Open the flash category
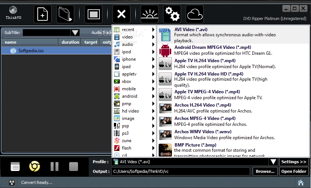This screenshot has height=188, width=311. [134, 148]
